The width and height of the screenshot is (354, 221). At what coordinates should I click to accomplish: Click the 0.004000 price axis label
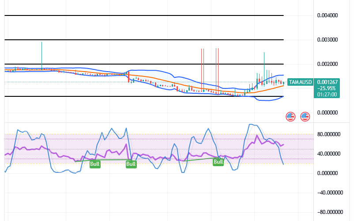click(328, 15)
